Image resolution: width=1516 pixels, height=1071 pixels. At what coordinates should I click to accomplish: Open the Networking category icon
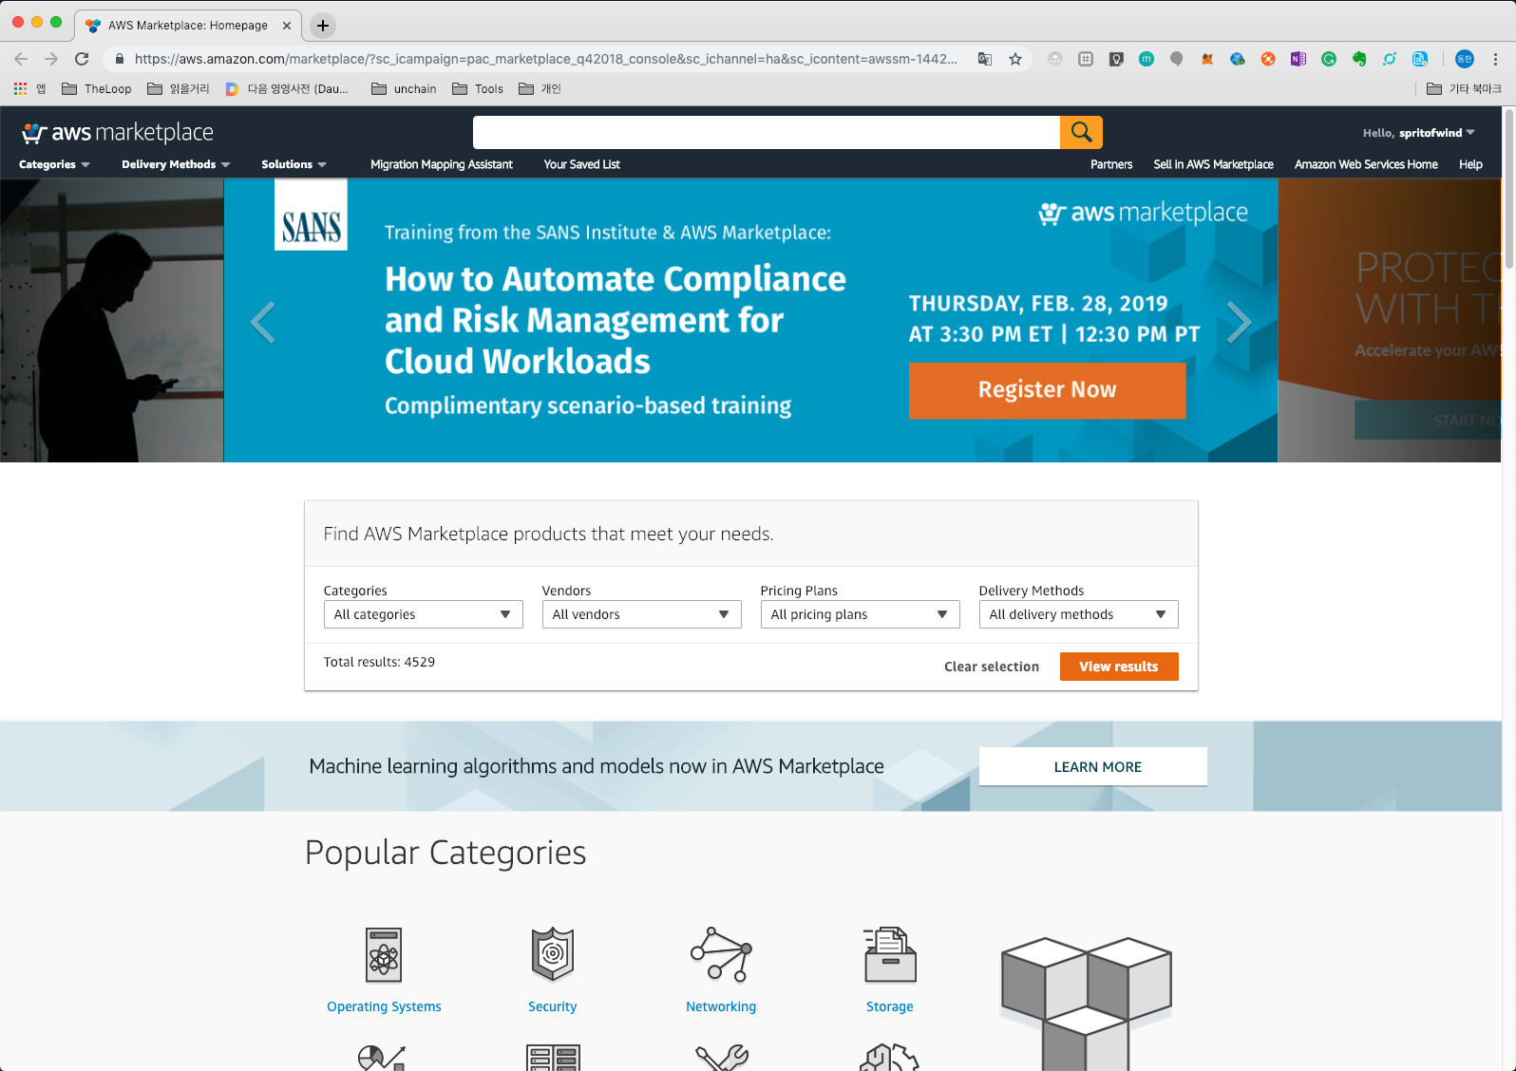(x=721, y=954)
